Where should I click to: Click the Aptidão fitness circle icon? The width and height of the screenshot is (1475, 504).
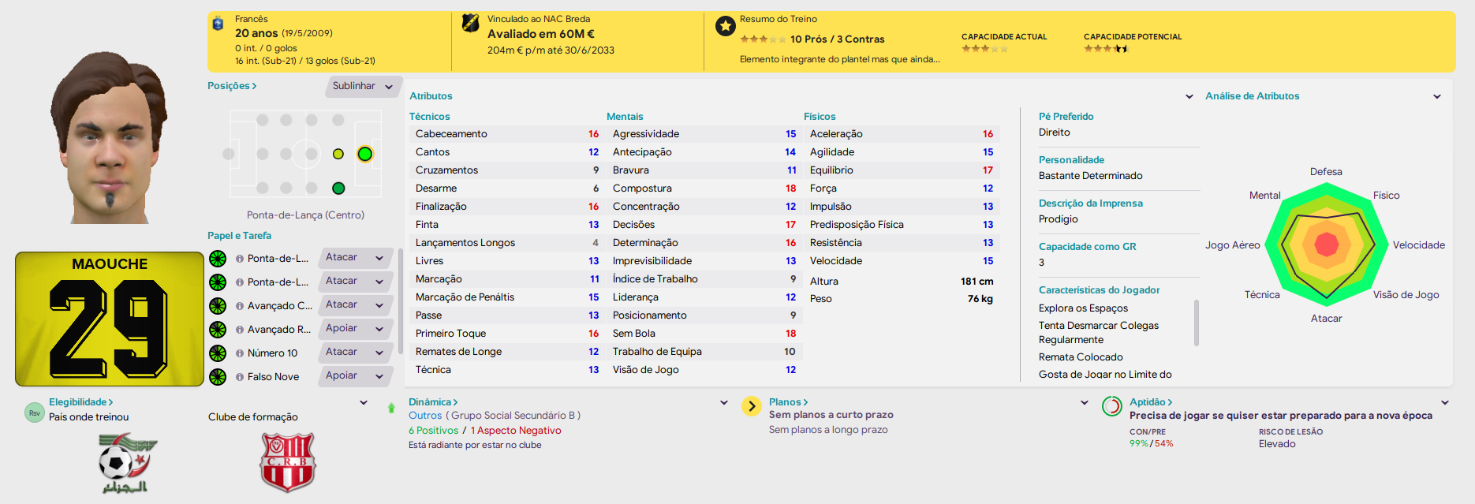tap(1111, 406)
